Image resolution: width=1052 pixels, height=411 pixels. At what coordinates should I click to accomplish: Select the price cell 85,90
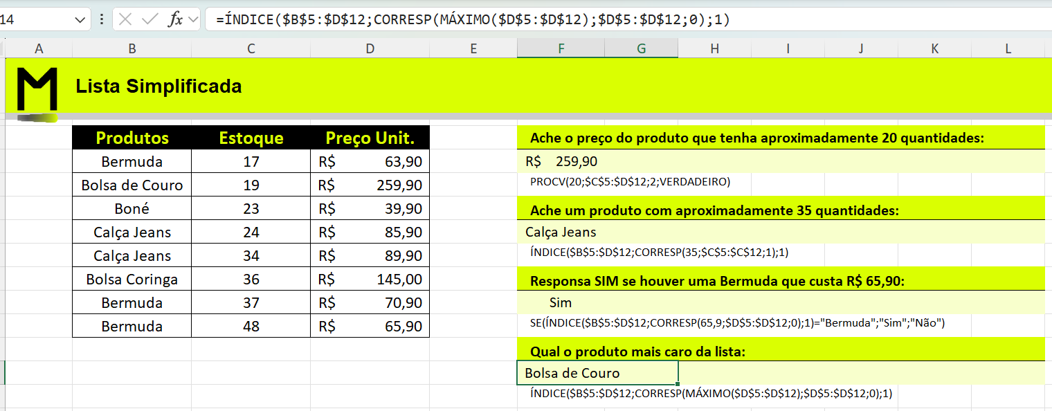(370, 232)
